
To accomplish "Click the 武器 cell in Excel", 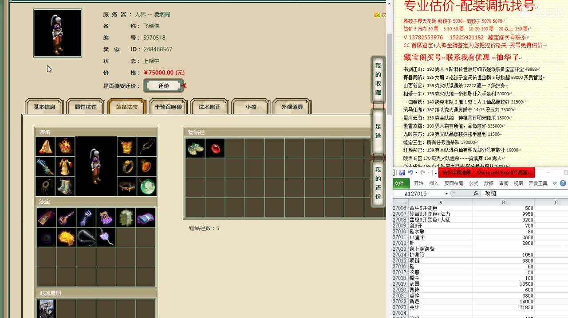I will pyautogui.click(x=441, y=284).
